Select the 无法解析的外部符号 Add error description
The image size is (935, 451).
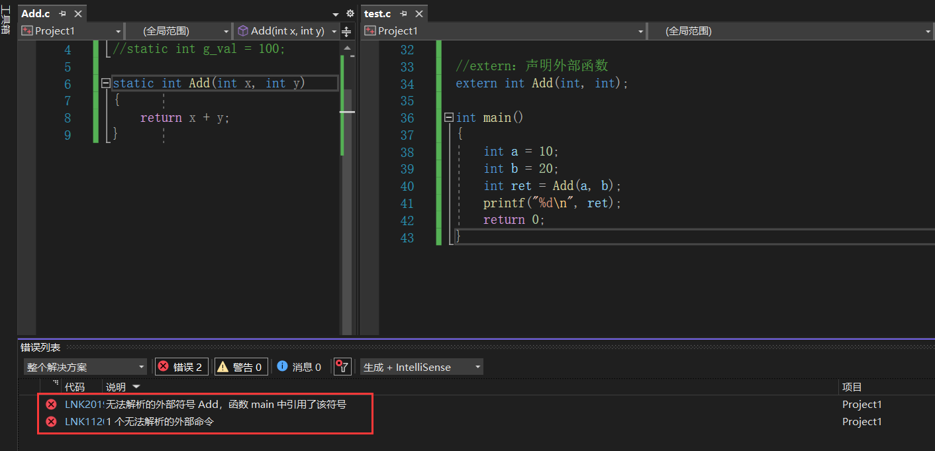226,405
